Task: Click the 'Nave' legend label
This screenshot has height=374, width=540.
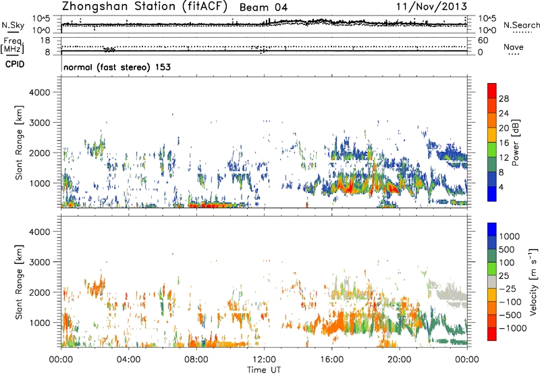Action: 514,47
